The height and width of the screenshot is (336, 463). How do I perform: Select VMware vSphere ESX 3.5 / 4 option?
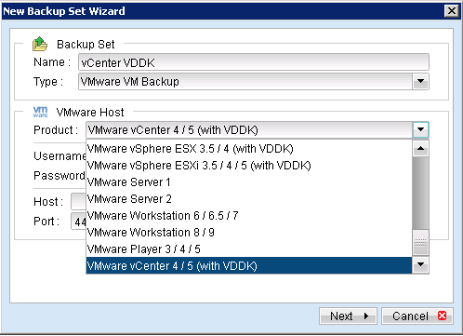249,149
